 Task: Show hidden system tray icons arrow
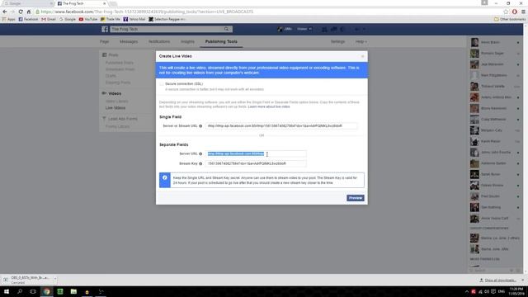(x=467, y=291)
